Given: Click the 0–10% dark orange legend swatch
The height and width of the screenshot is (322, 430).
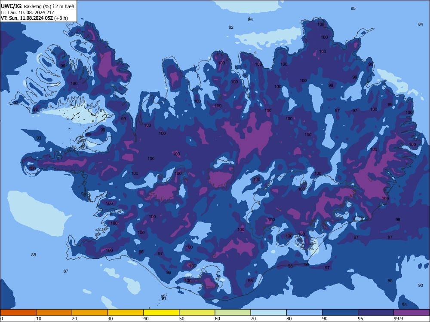Looking at the screenshot, I should tap(18, 313).
